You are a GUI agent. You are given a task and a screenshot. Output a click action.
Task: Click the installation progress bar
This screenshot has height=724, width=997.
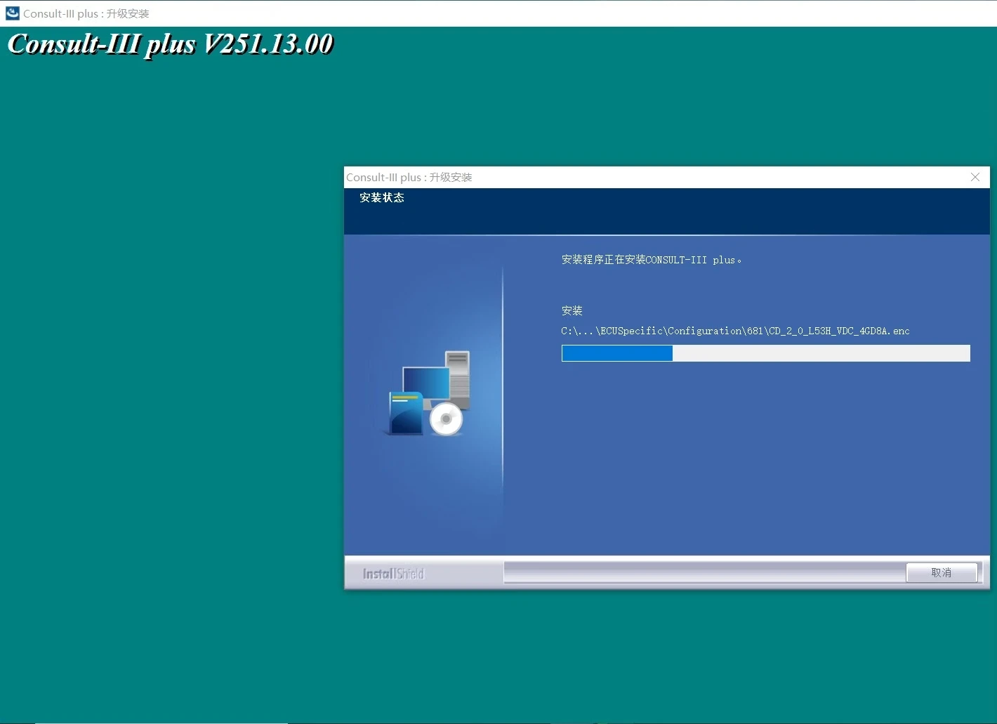765,353
